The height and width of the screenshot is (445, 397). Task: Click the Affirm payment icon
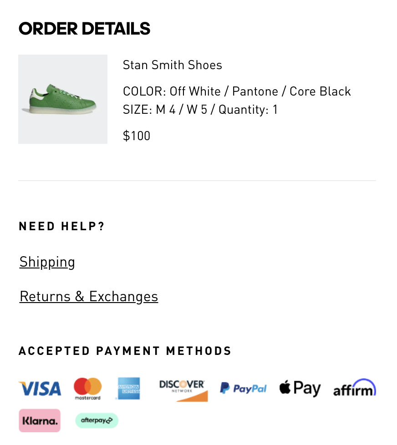(354, 388)
